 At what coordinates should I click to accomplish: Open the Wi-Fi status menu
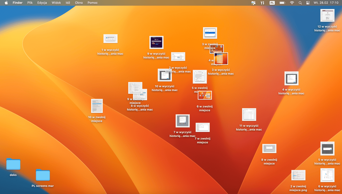click(292, 3)
